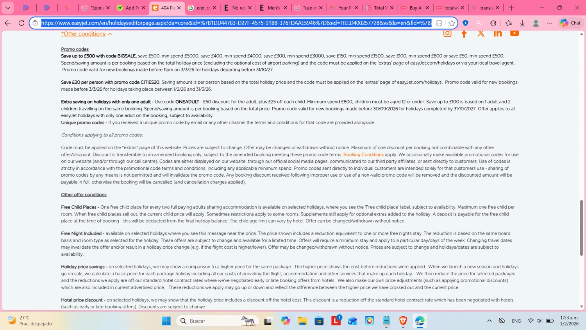
Task: Open easyJet's LinkedIn icon
Action: (498, 34)
